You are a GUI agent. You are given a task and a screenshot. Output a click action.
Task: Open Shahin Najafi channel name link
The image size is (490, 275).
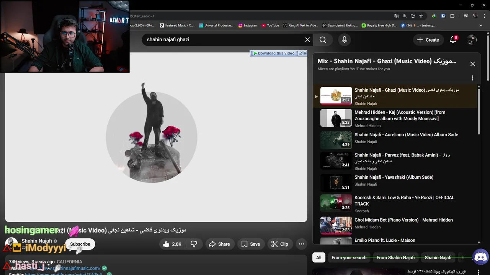coord(37,241)
